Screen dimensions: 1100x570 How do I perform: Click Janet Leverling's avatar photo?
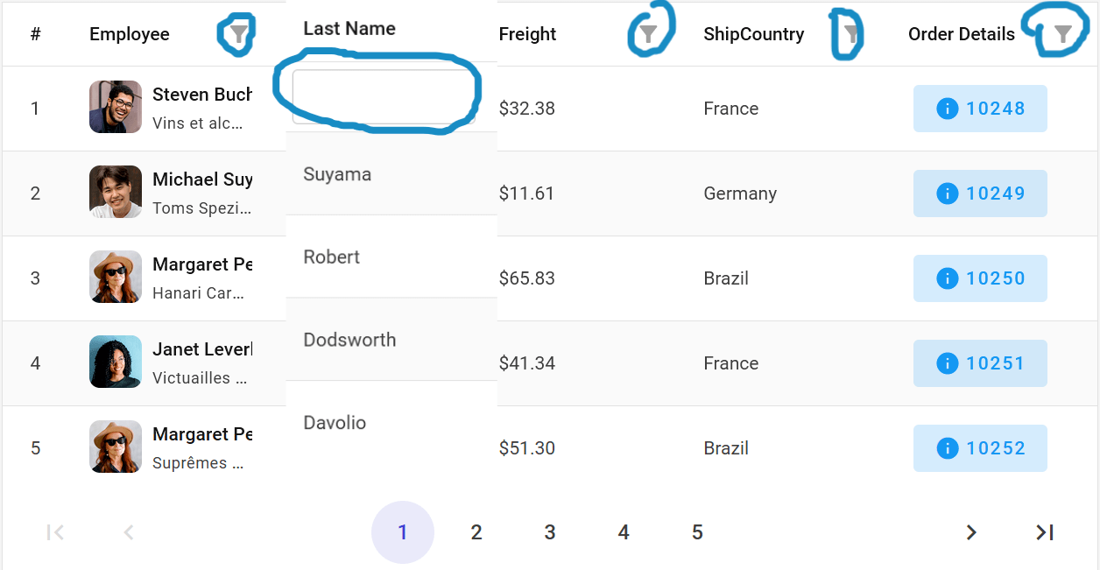pos(116,362)
